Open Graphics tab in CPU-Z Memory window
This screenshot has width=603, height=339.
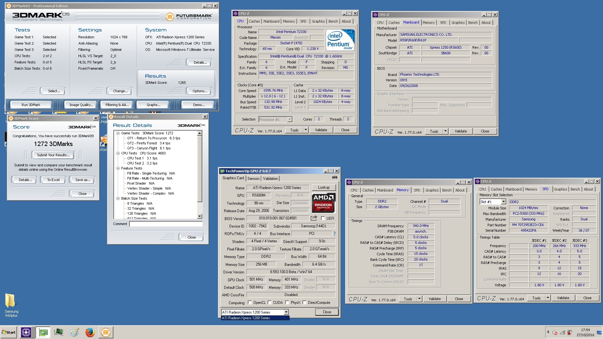pos(432,190)
